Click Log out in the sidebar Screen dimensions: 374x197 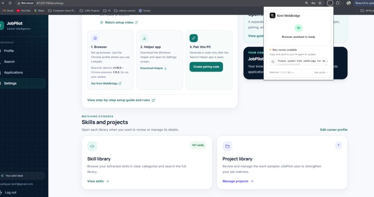coord(11,192)
